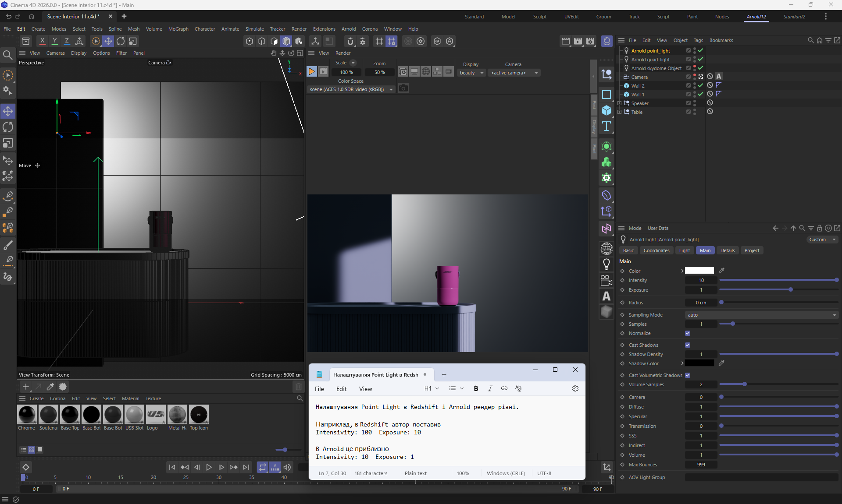Switch to the Details tab
Image resolution: width=842 pixels, height=504 pixels.
[x=727, y=250]
